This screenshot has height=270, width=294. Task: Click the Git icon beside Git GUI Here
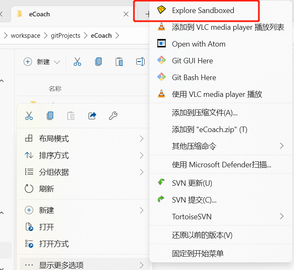click(162, 60)
